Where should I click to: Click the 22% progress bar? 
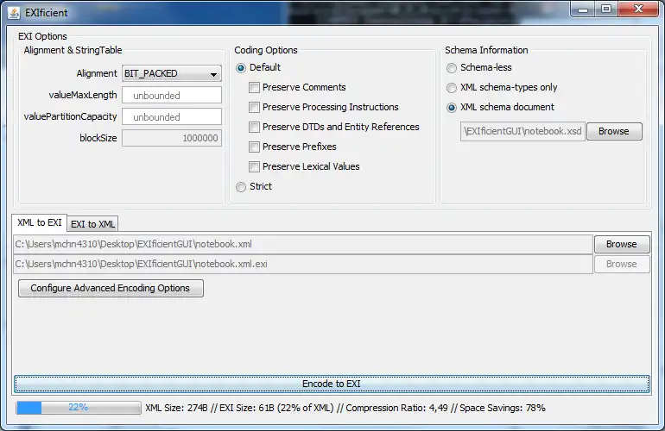79,408
